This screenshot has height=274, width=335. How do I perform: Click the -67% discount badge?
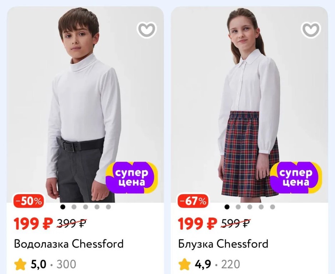pyautogui.click(x=193, y=201)
